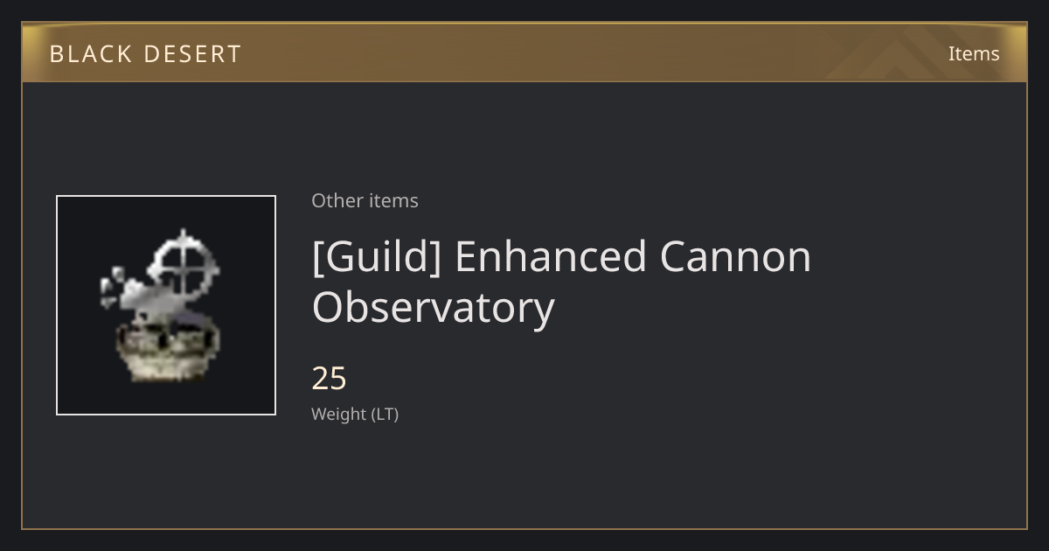This screenshot has height=551, width=1049.
Task: Click the basket base of the cannon icon
Action: (x=167, y=351)
